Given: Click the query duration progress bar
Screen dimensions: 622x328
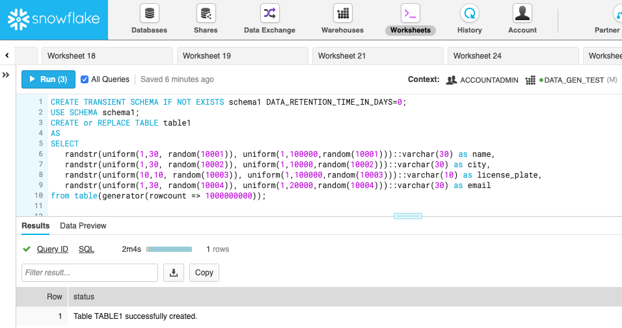Looking at the screenshot, I should point(169,249).
